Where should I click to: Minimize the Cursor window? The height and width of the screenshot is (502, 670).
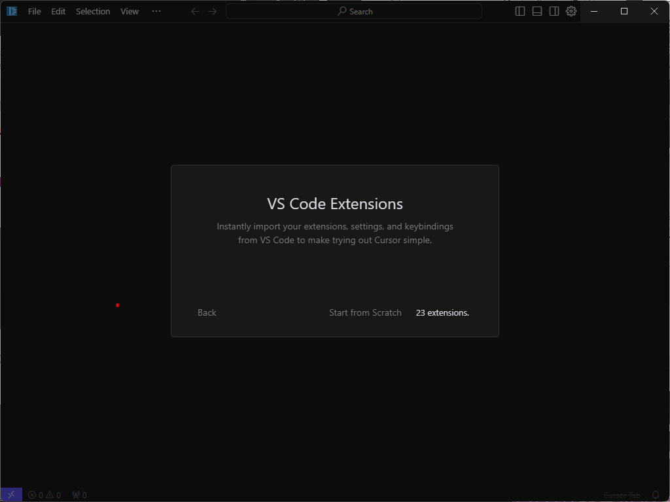tap(594, 12)
